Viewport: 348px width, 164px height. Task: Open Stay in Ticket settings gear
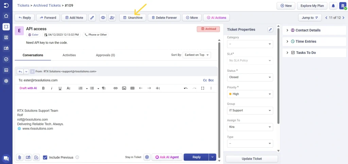(147, 157)
